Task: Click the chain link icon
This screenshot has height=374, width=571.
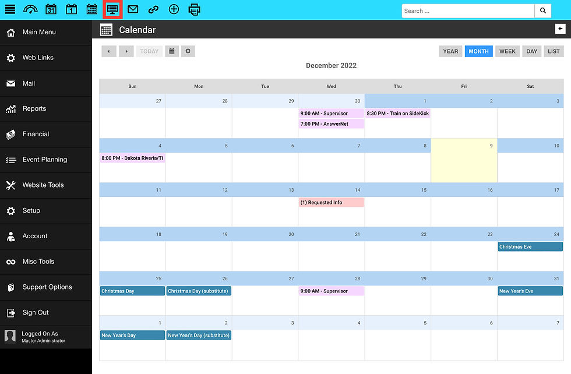Action: [x=153, y=9]
